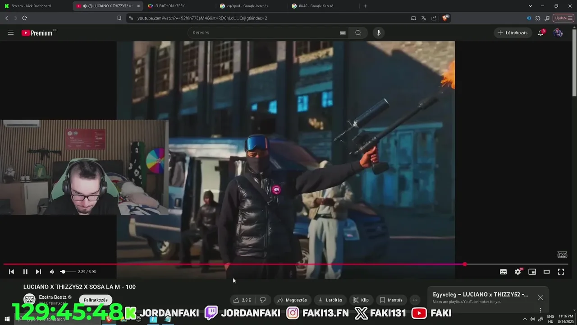Seek using the red video progress bar
The width and height of the screenshot is (577, 325).
[x=285, y=264]
